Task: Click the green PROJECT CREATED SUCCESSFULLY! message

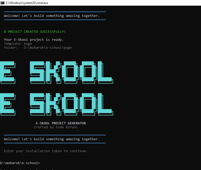Action: pyautogui.click(x=37, y=32)
